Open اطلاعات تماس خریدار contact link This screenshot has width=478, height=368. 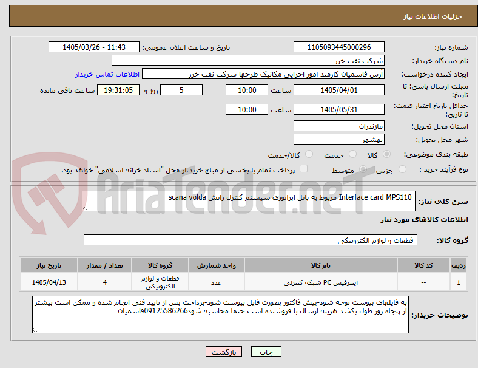(x=107, y=74)
